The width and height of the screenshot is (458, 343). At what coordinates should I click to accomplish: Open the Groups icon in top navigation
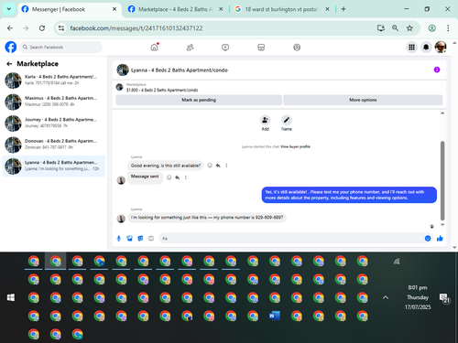tap(297, 48)
